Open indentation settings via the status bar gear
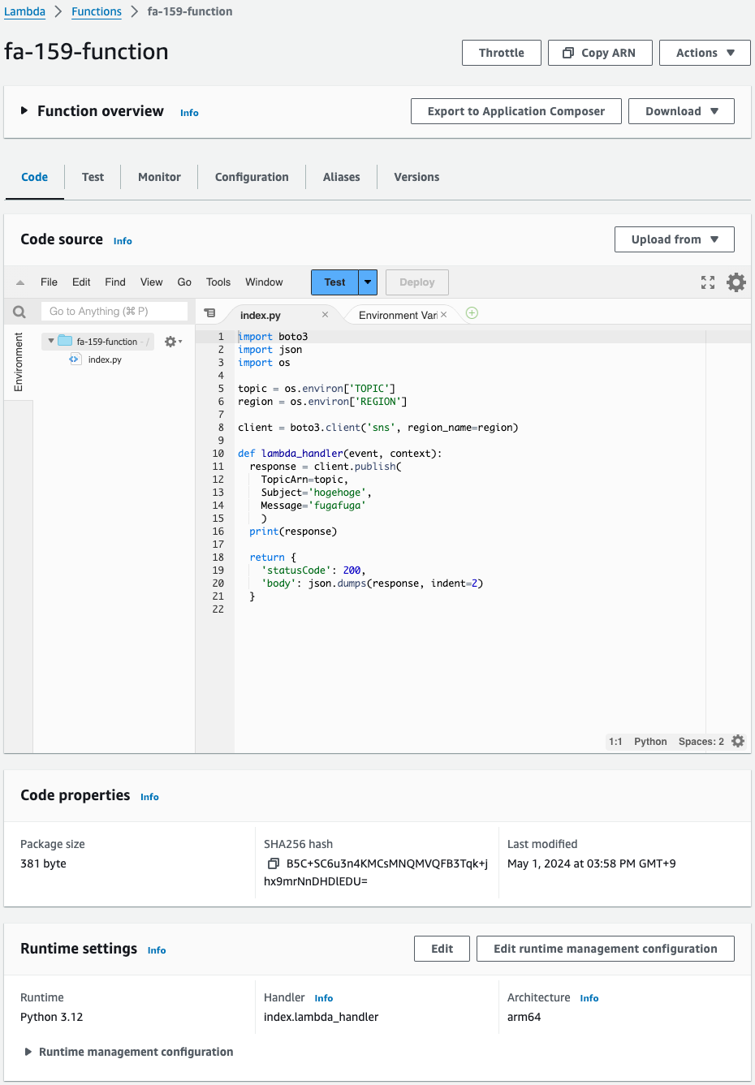This screenshot has width=755, height=1085. [x=737, y=741]
